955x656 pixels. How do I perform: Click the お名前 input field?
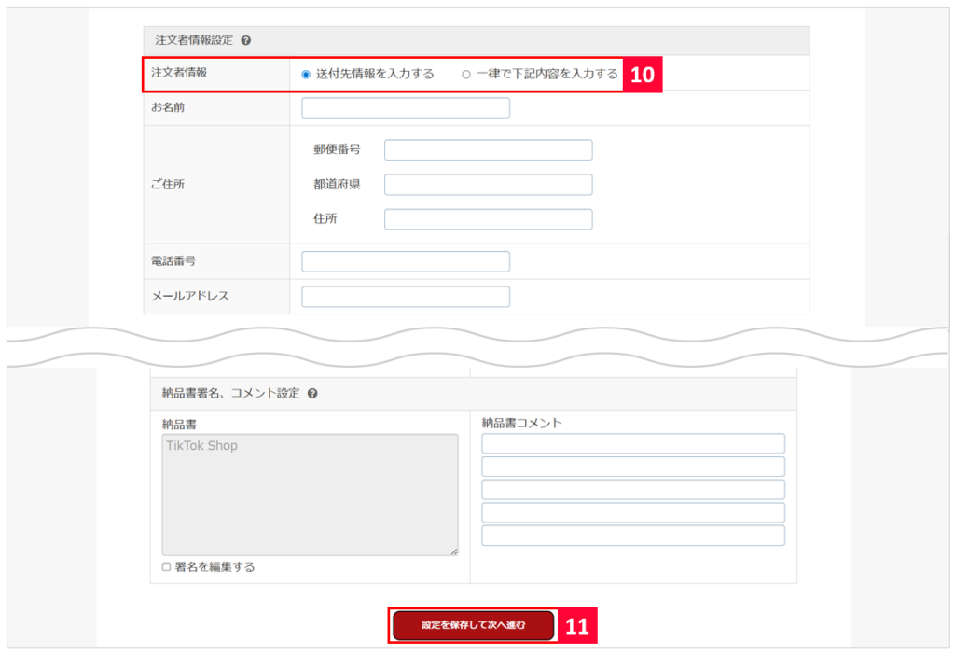(405, 107)
